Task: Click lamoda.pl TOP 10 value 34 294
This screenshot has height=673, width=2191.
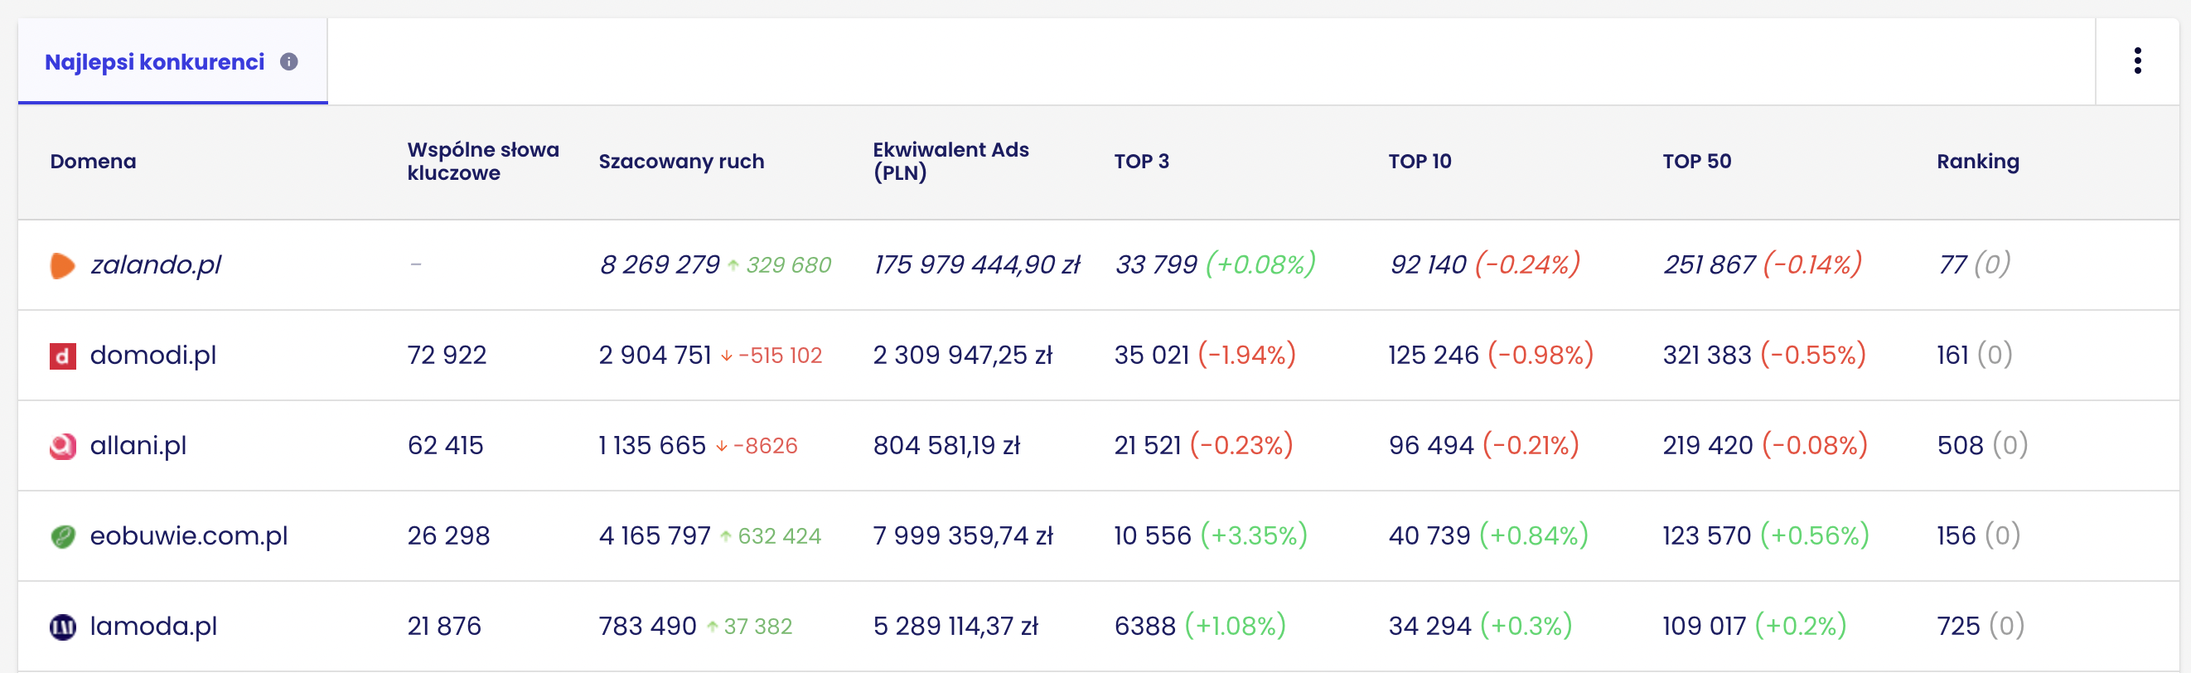Action: pos(1430,626)
